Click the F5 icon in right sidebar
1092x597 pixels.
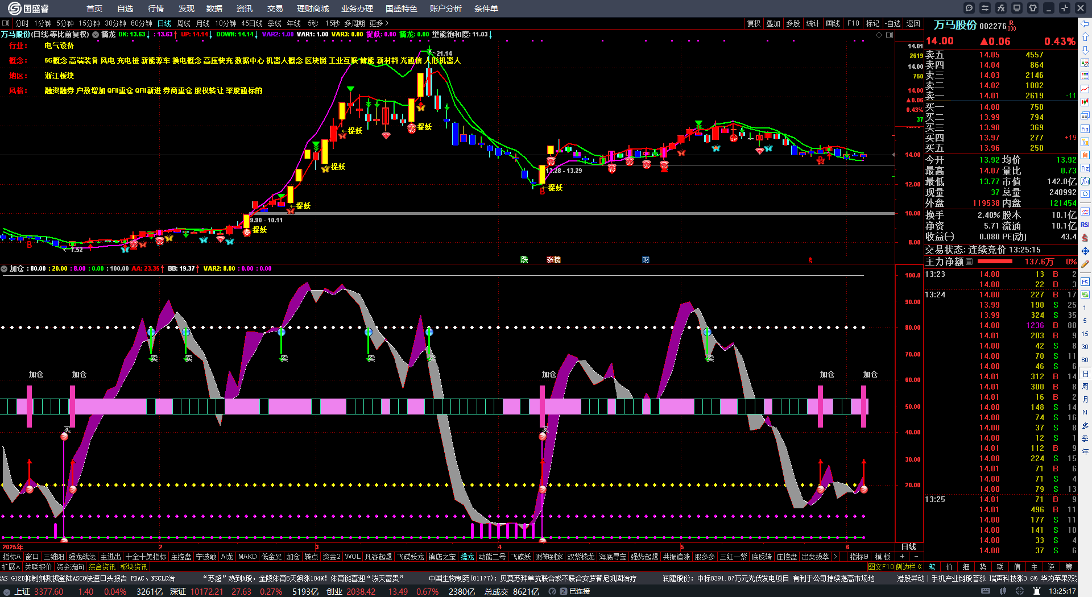(x=1085, y=281)
